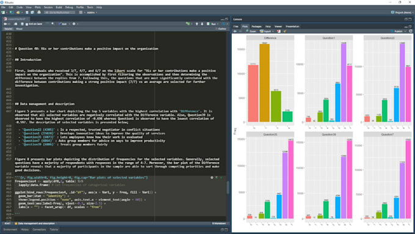The height and width of the screenshot is (234, 415).
Task: Open chunk options gear on line 459
Action: pyautogui.click(x=212, y=178)
